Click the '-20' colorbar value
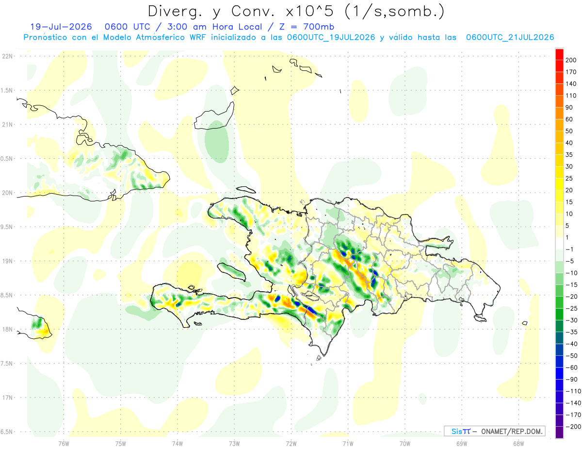The image size is (582, 450). [571, 297]
